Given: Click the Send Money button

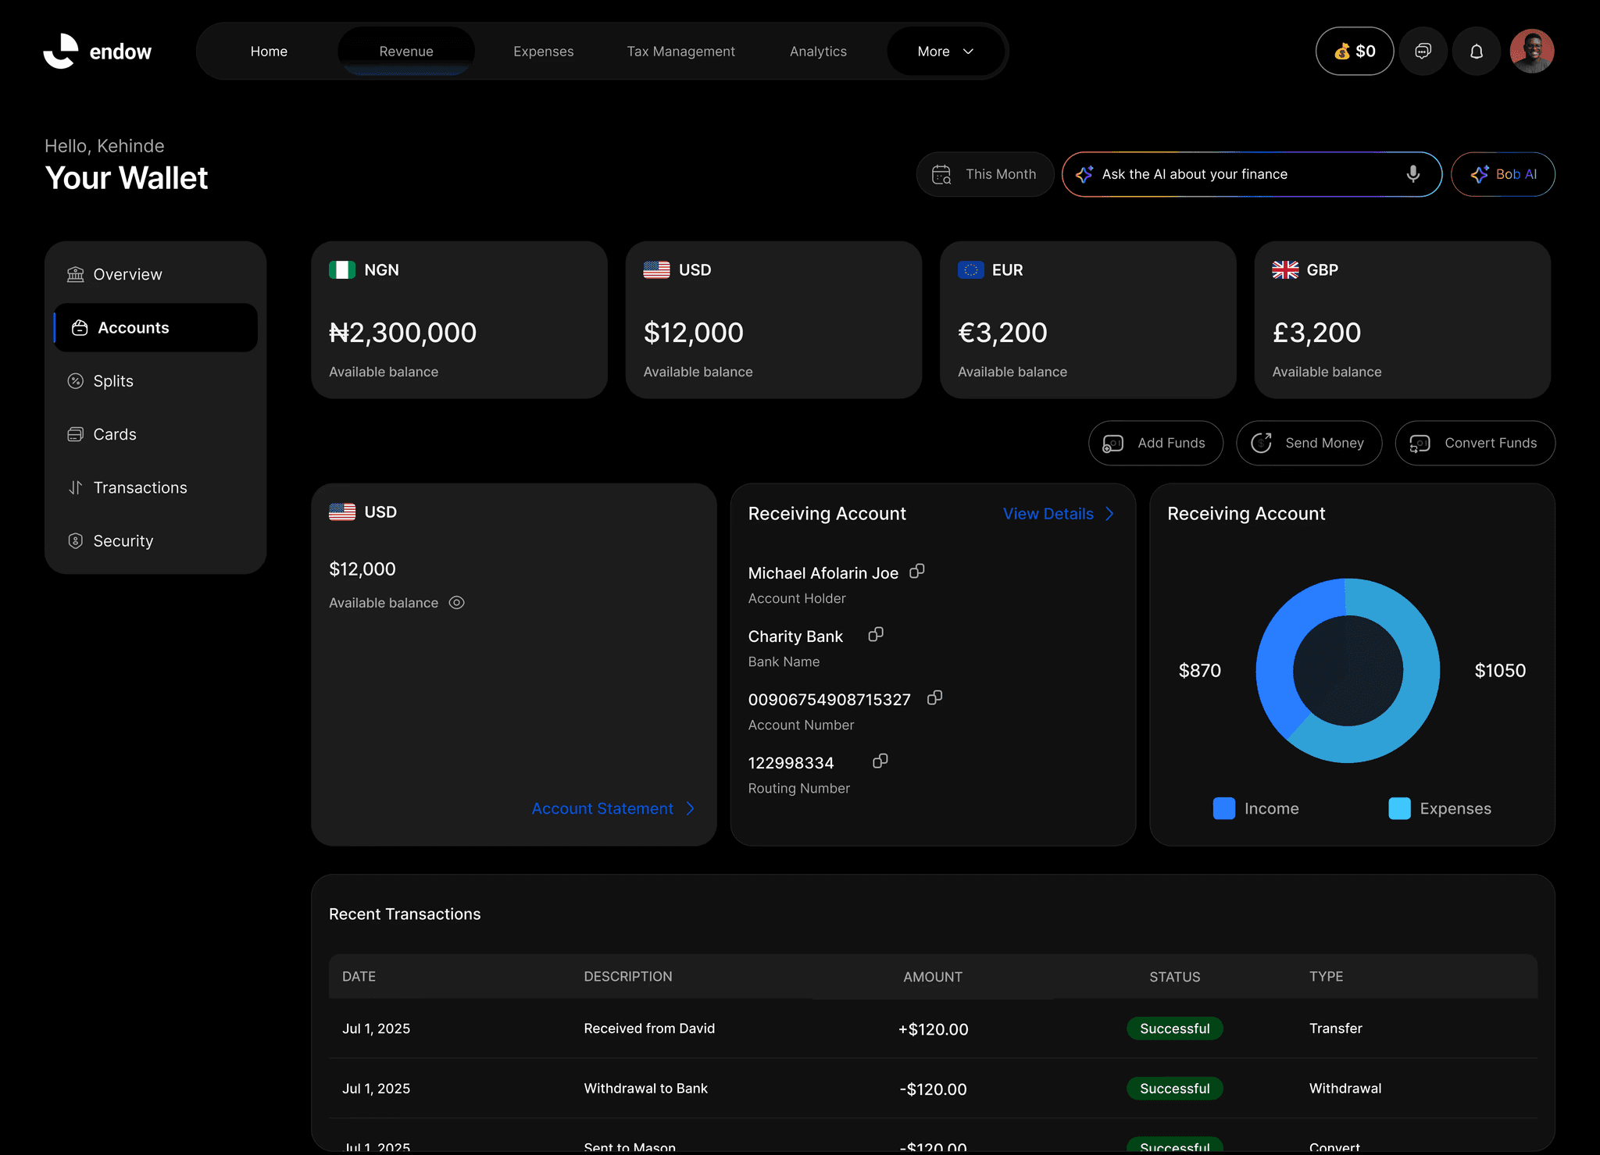Looking at the screenshot, I should (1309, 444).
